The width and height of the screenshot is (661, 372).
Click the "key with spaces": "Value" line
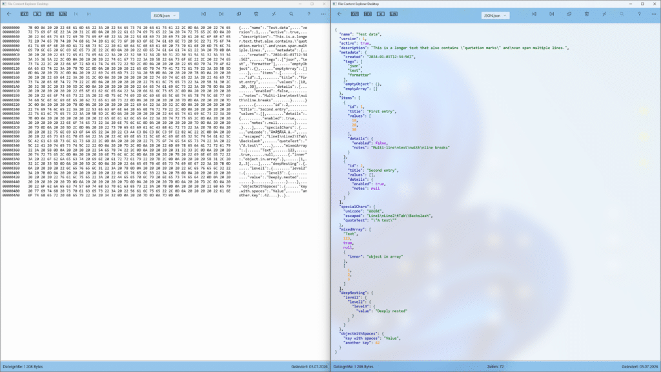coord(372,338)
